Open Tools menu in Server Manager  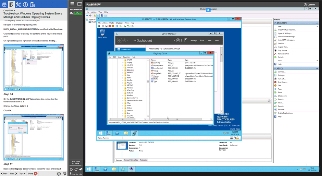(x=202, y=40)
